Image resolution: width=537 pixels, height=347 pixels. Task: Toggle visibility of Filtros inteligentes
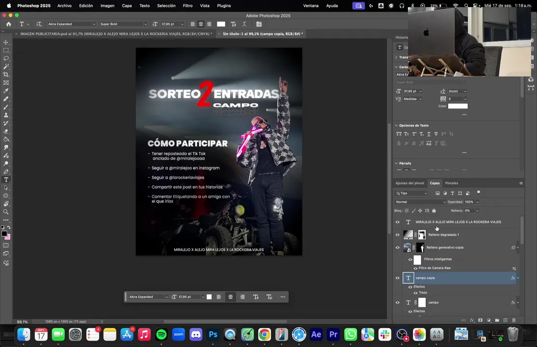click(410, 259)
